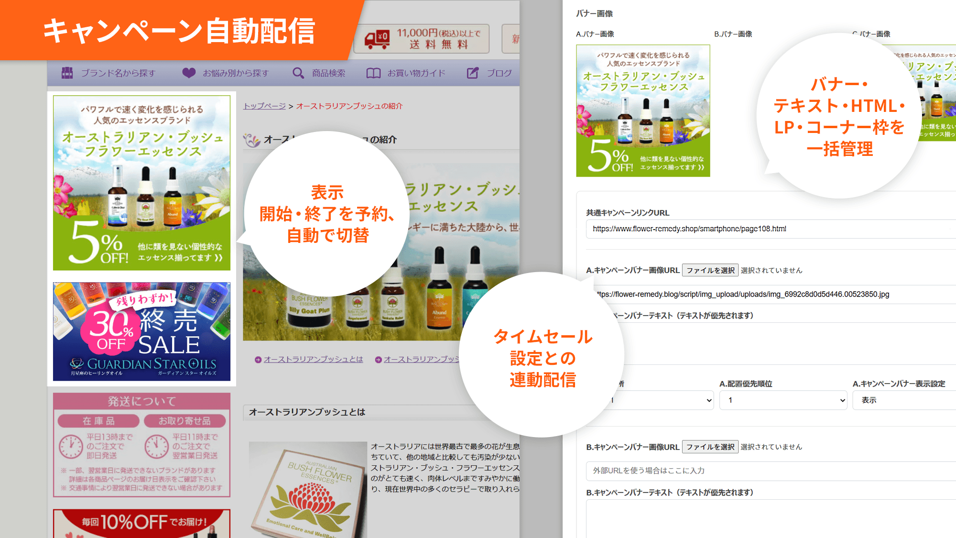Click the B.バナー画像 label
The width and height of the screenshot is (956, 538).
[733, 34]
